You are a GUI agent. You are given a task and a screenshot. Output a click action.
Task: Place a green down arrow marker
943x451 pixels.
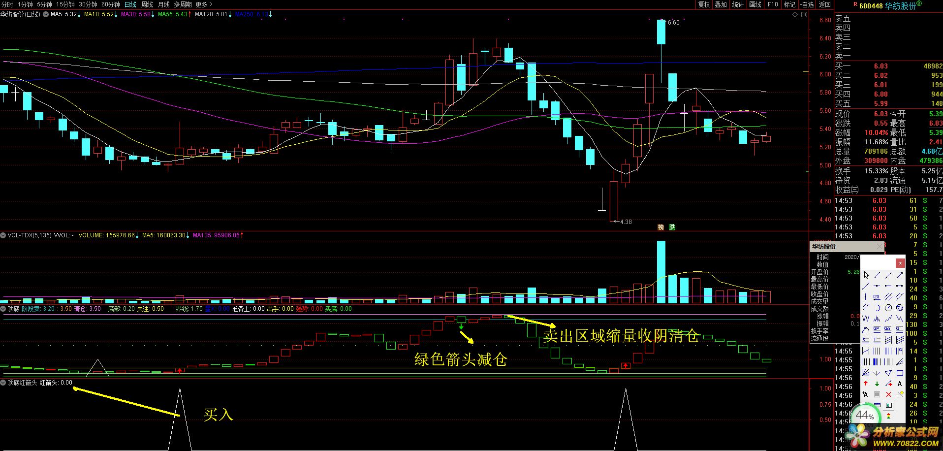(x=877, y=384)
